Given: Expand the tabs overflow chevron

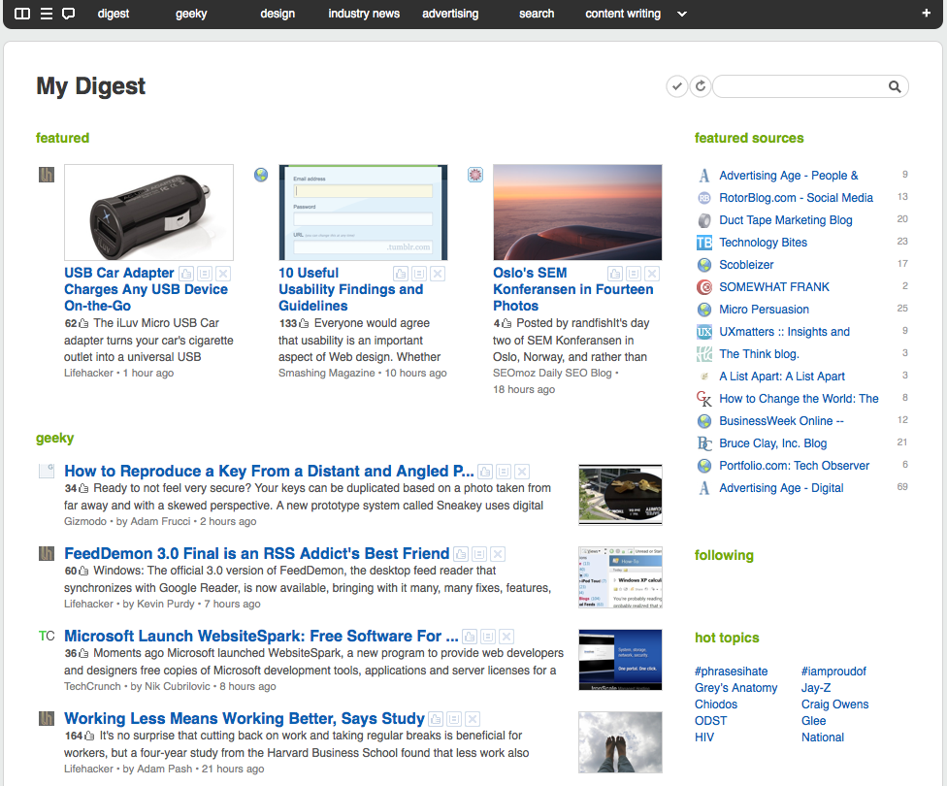Looking at the screenshot, I should [682, 14].
